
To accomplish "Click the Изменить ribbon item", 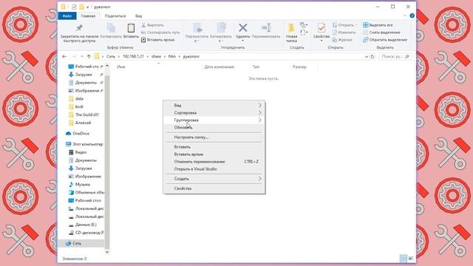I will tap(344, 33).
